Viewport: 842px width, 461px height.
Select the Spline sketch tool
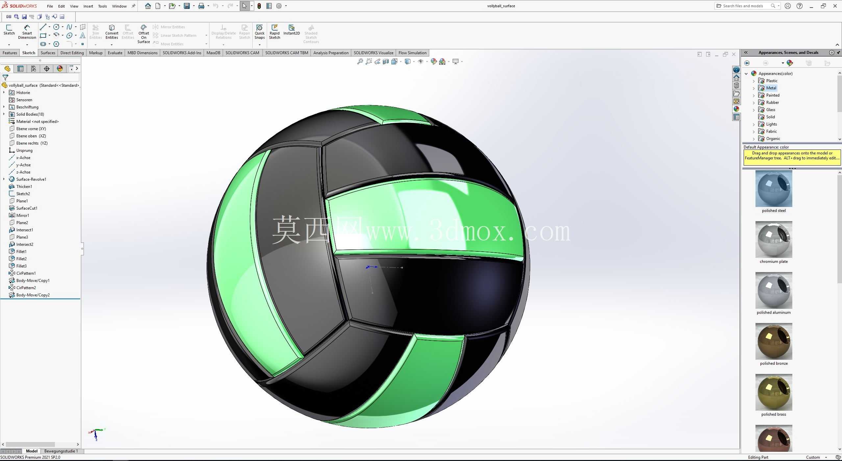click(69, 27)
